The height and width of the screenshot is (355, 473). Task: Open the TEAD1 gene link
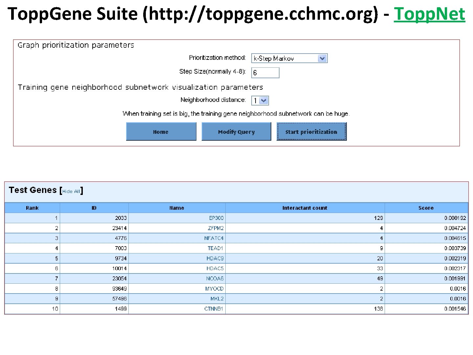click(215, 248)
